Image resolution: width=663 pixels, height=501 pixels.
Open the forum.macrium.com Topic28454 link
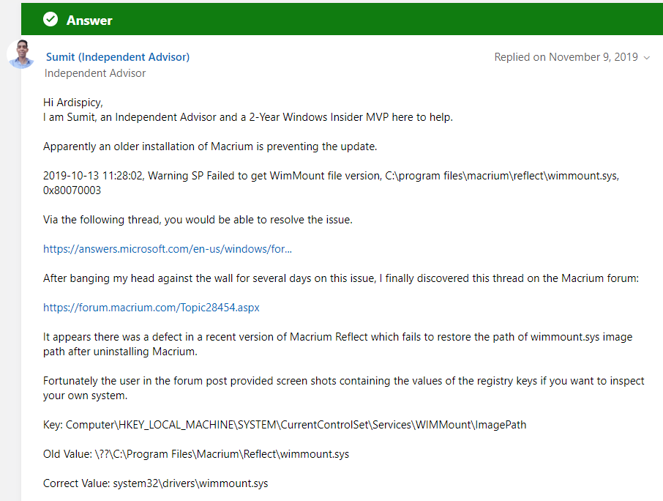click(x=151, y=308)
